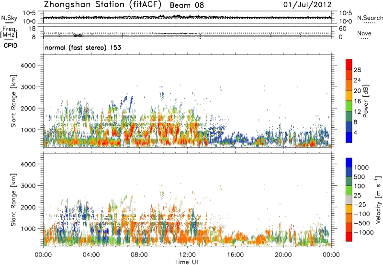Click the '1000' velocity colorbar tick
383x265 pixels.
(361, 167)
